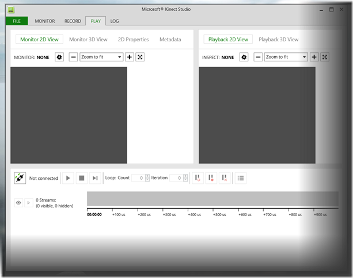Switch to Playback 3D View
Viewport: 353px width, 278px height.
pyautogui.click(x=279, y=40)
